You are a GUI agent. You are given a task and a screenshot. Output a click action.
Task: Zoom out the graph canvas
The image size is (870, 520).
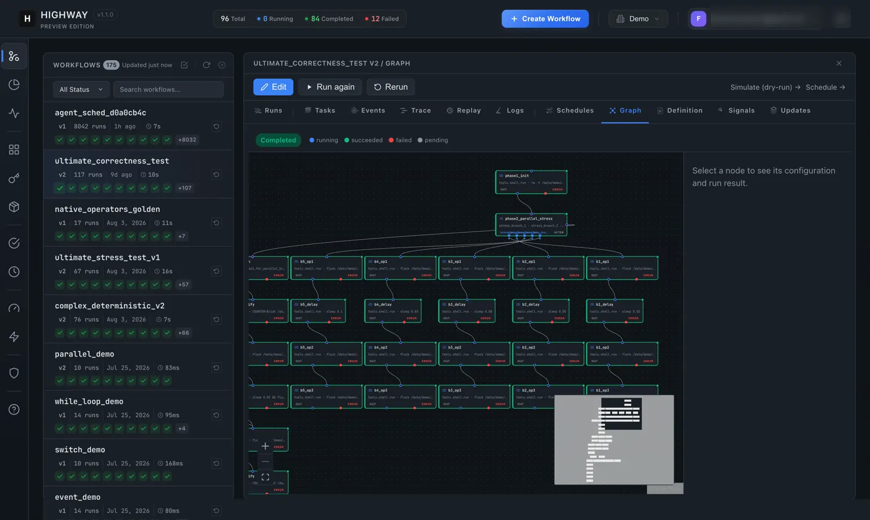point(265,461)
